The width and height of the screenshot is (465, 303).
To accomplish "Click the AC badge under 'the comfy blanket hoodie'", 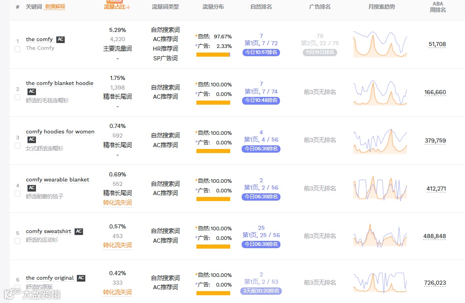I will click(32, 92).
